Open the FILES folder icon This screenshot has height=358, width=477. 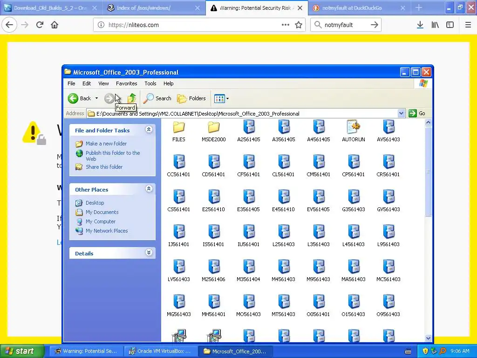point(178,127)
